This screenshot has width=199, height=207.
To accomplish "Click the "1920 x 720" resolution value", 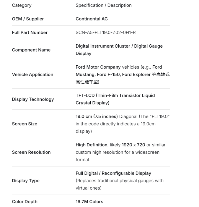I will coord(133,145).
